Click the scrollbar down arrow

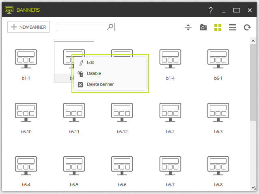pyautogui.click(x=253, y=188)
